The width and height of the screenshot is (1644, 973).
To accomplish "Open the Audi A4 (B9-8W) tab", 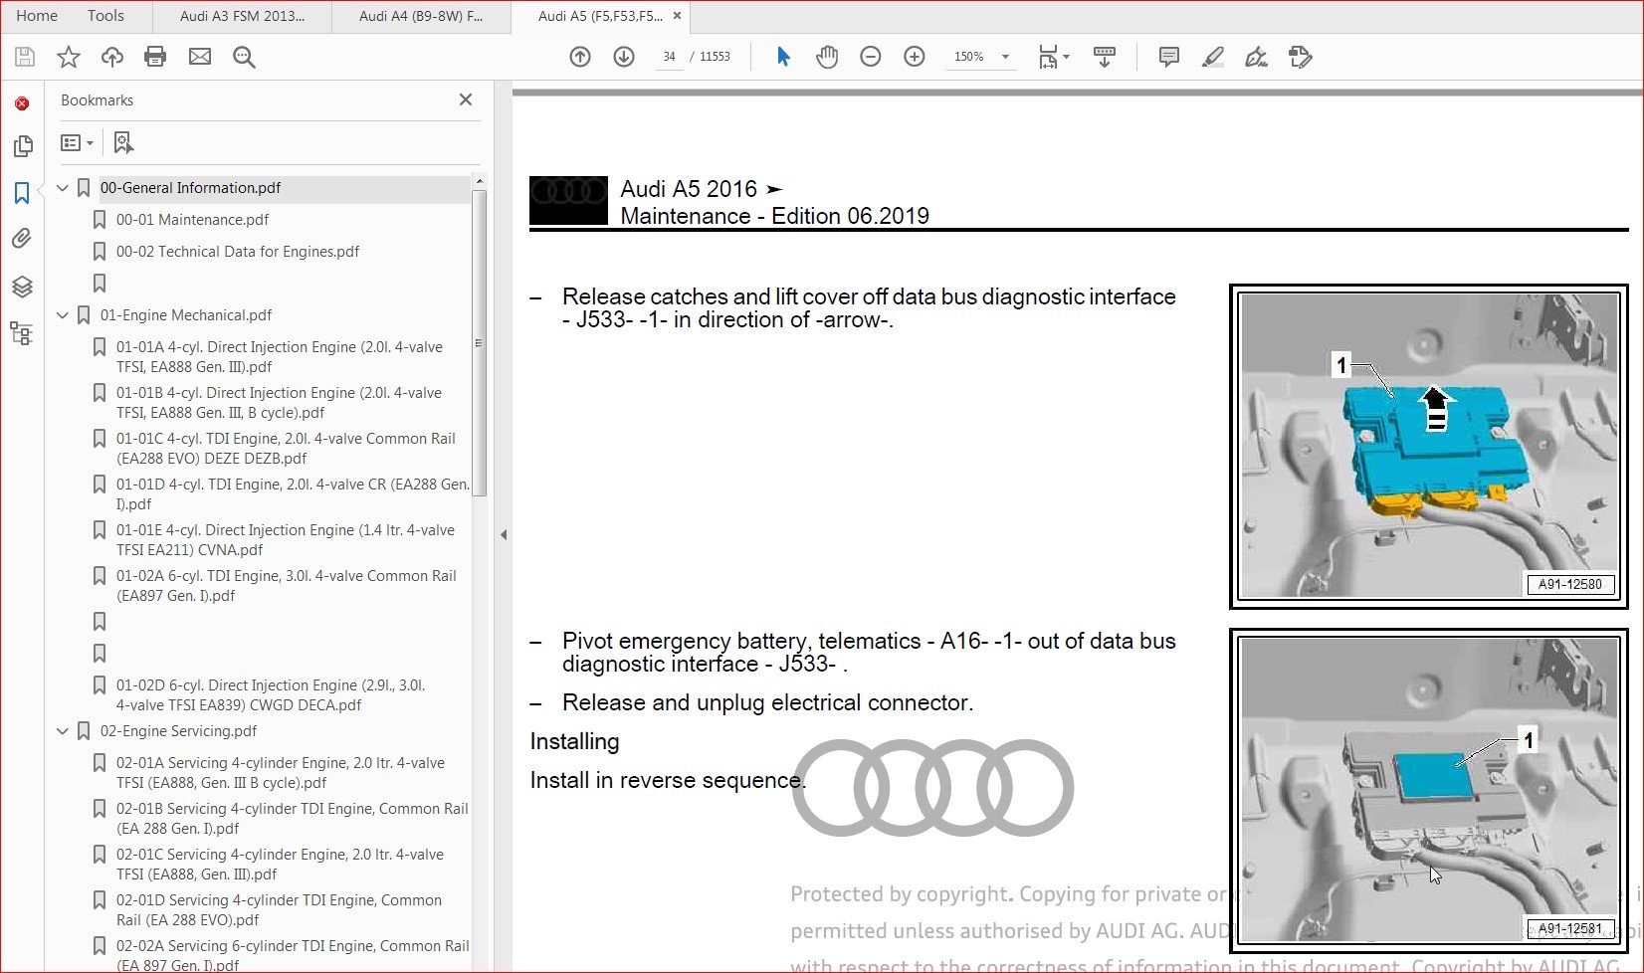I will [421, 16].
